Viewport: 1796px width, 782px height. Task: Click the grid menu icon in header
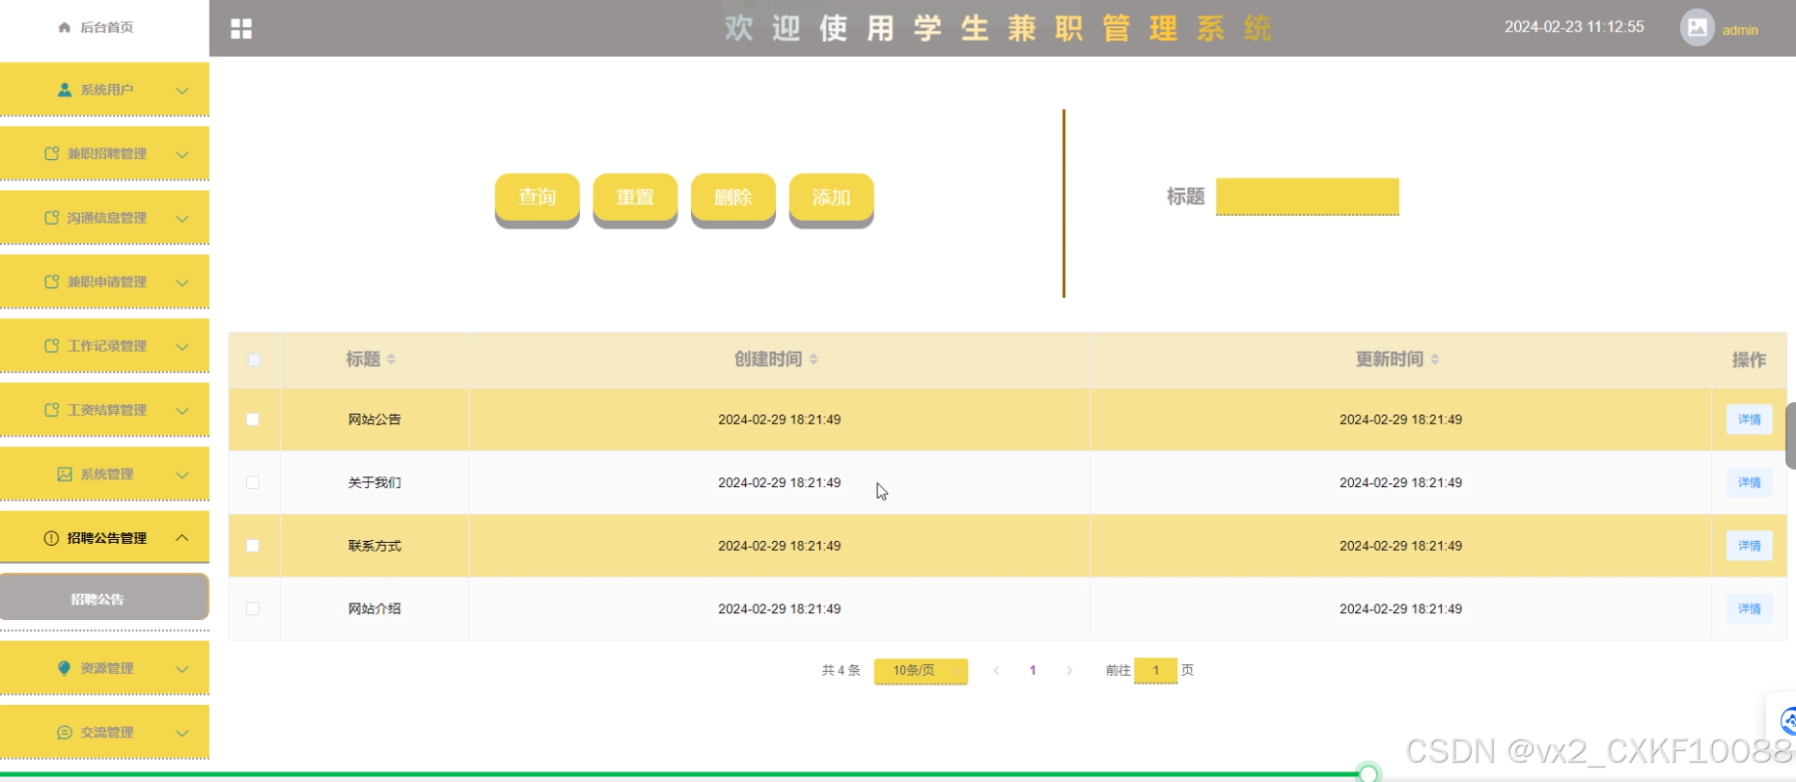241,29
